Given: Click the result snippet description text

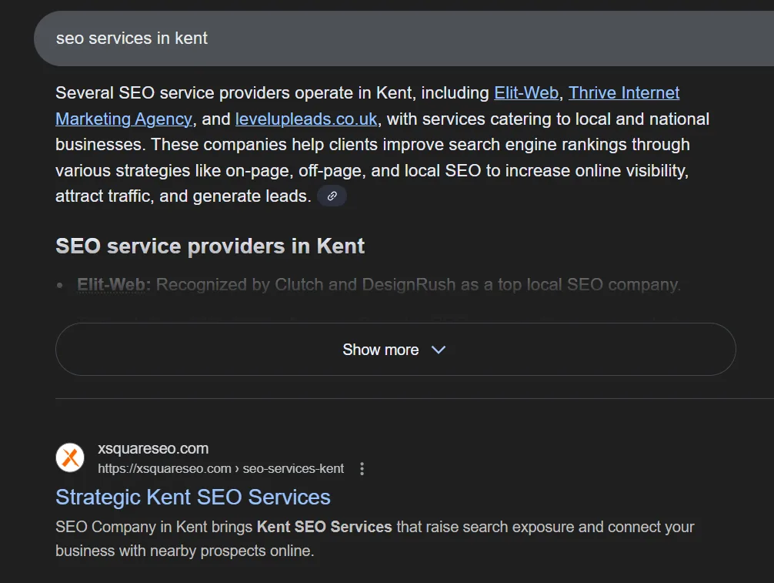Looking at the screenshot, I should click(374, 538).
